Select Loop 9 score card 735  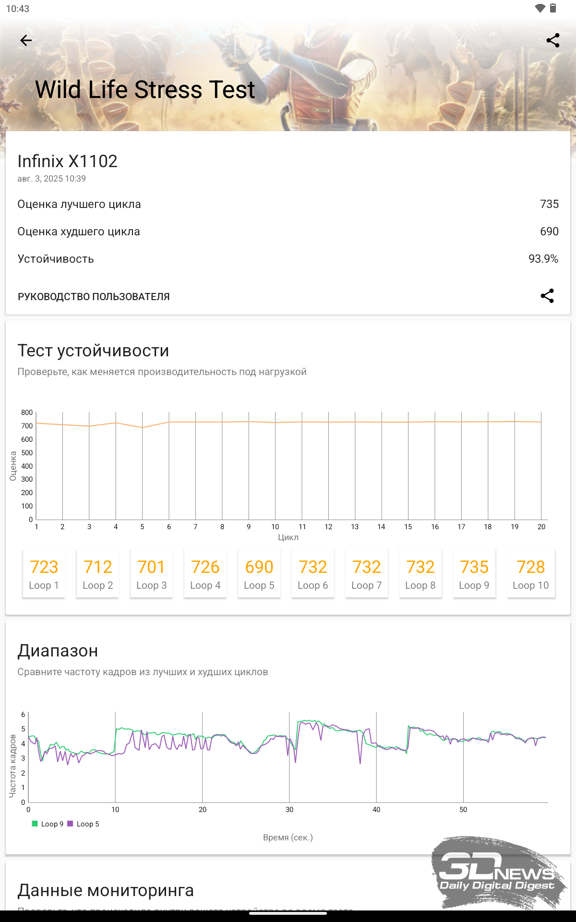[474, 573]
